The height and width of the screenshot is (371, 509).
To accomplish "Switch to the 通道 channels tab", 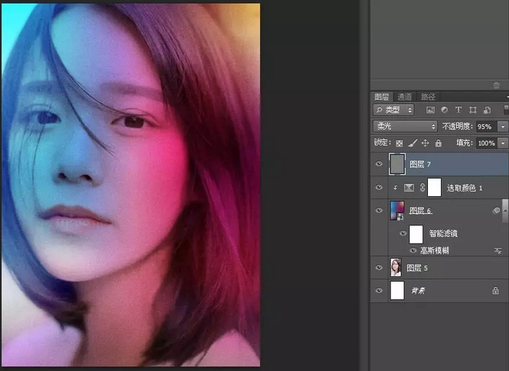I will tap(404, 97).
